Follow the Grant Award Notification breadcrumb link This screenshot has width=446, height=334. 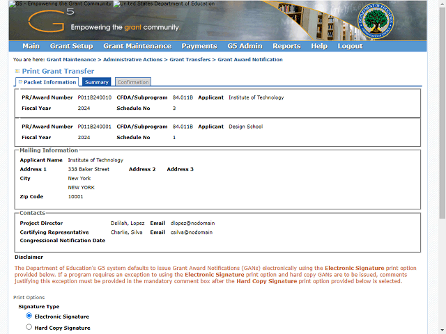[250, 60]
